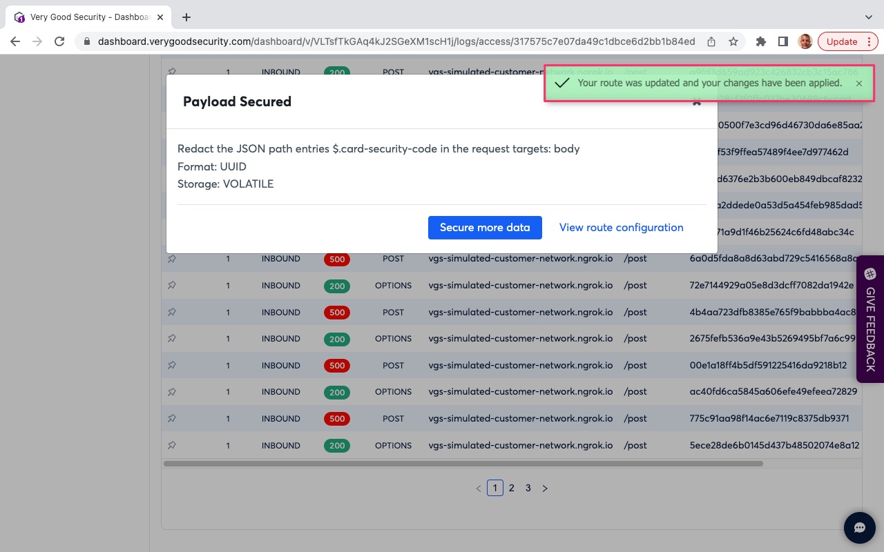Click browser back arrow

15,41
